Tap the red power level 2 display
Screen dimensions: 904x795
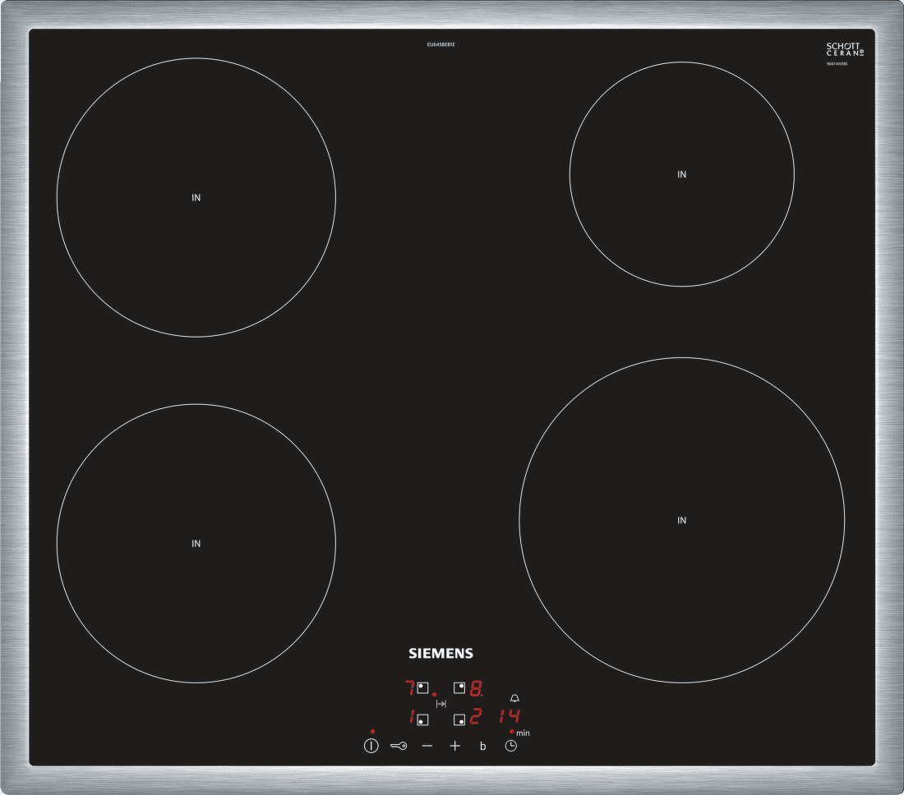[x=475, y=717]
